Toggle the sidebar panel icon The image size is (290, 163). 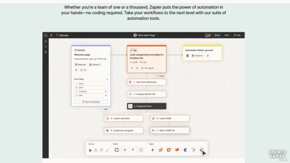point(46,41)
